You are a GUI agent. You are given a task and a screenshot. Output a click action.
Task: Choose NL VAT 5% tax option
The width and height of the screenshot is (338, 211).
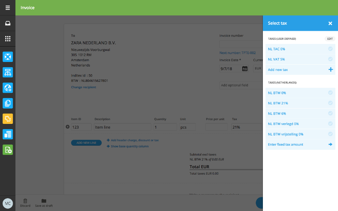point(300,59)
